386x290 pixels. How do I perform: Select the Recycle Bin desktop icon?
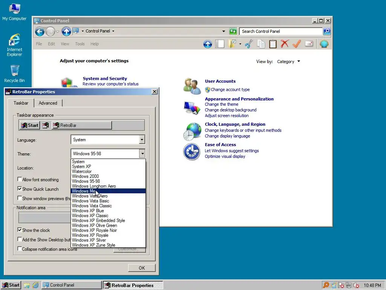[x=14, y=74]
